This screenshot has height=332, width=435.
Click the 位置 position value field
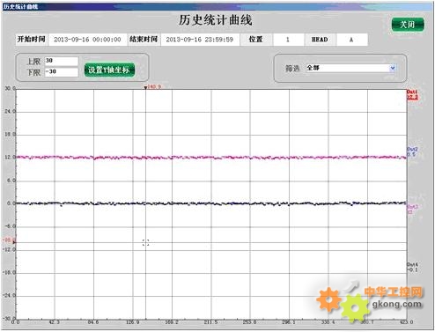tap(288, 40)
